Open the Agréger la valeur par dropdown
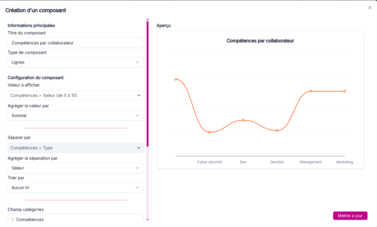The width and height of the screenshot is (377, 227). click(x=76, y=116)
